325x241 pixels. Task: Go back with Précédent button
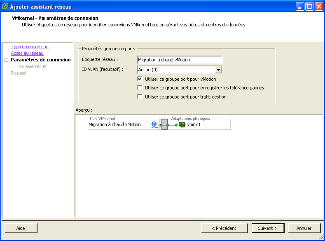(224, 228)
